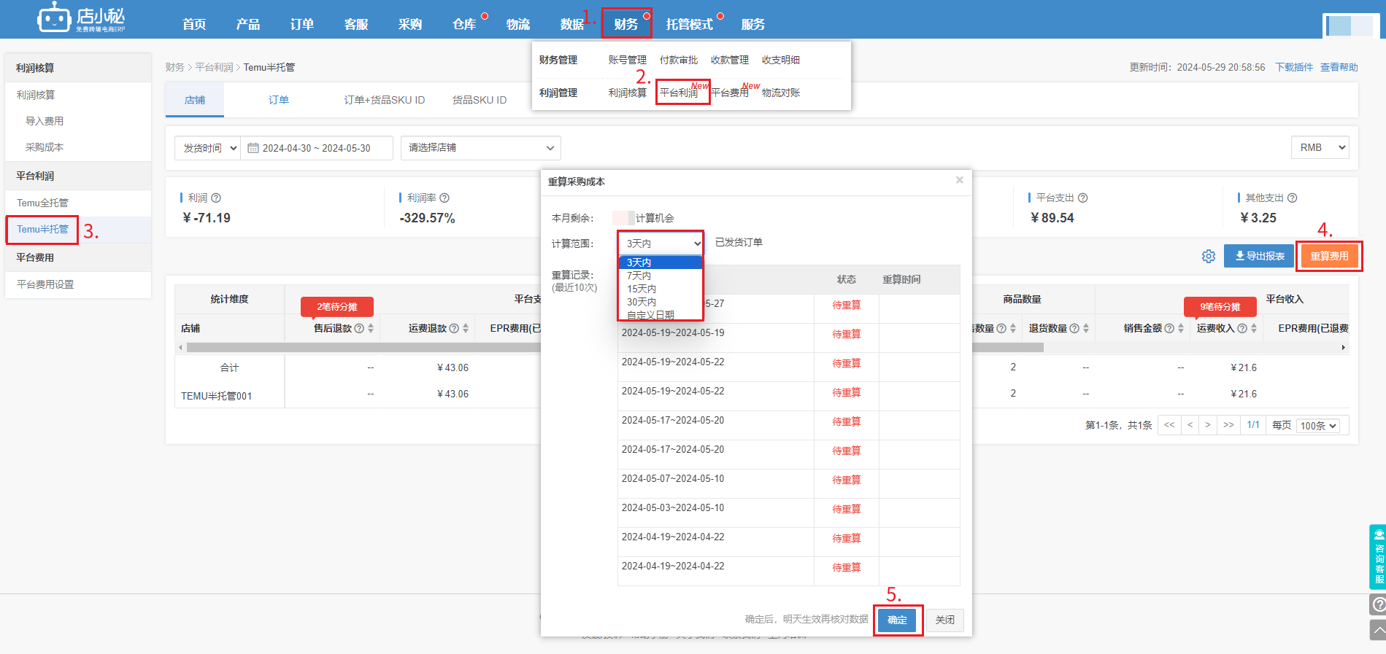Open the 计算范围 dropdown showing 3天内

point(661,244)
